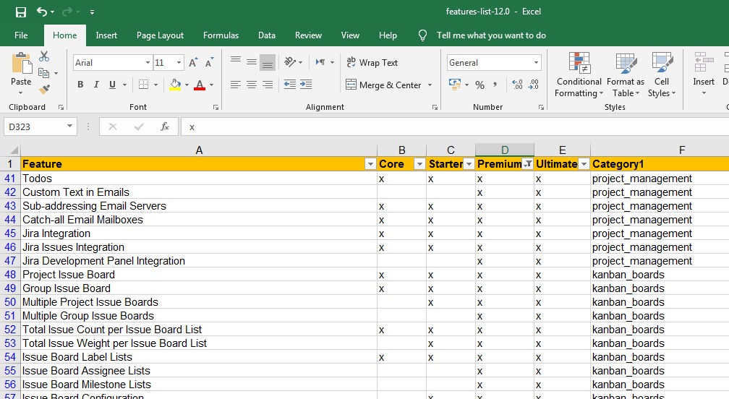The image size is (729, 399).
Task: Click the Insert Function fx icon
Action: click(x=164, y=126)
